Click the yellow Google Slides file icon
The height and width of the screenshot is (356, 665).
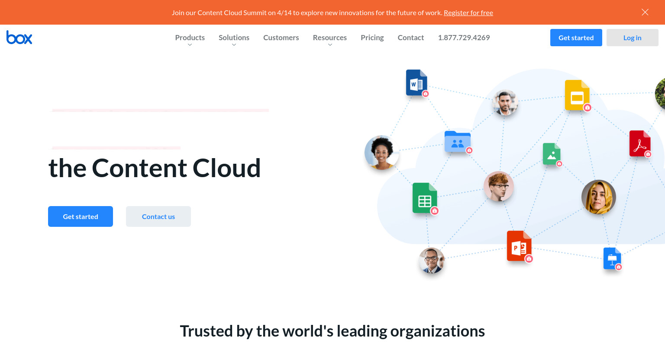coord(577,95)
